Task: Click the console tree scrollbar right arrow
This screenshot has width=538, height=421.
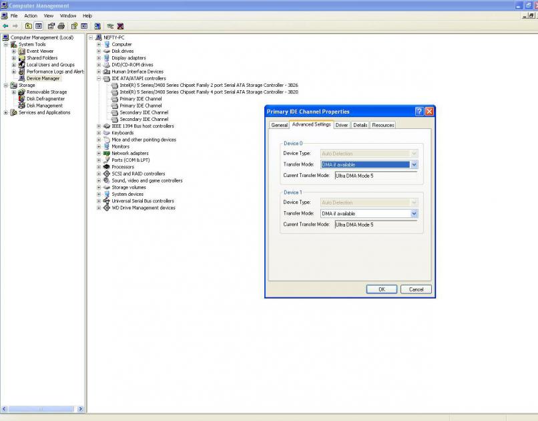Action: pos(81,409)
